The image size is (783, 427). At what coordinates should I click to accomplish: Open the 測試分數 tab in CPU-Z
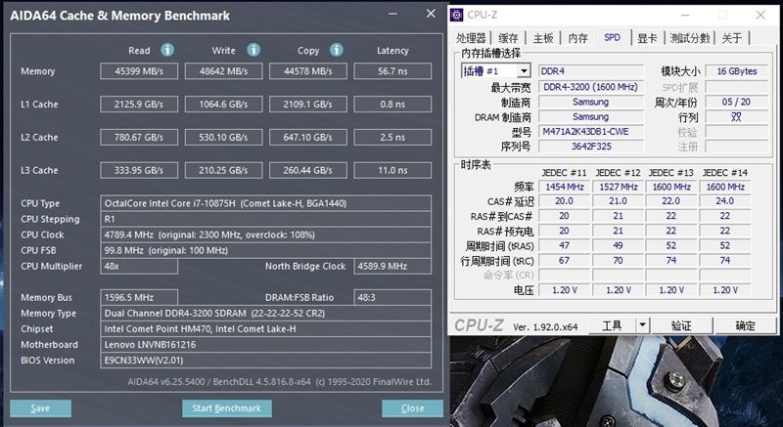[x=689, y=38]
